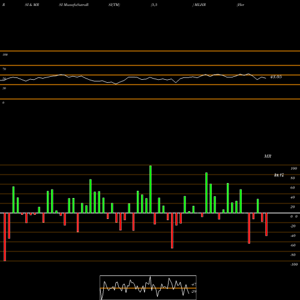Screen dimensions: 300x300
Task: Click the end of white RSI line near 43.05
Action: (266, 78)
